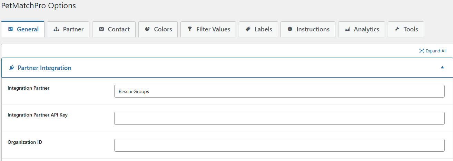Click the Integration Partner API Key label
The image size is (453, 161).
(x=38, y=115)
